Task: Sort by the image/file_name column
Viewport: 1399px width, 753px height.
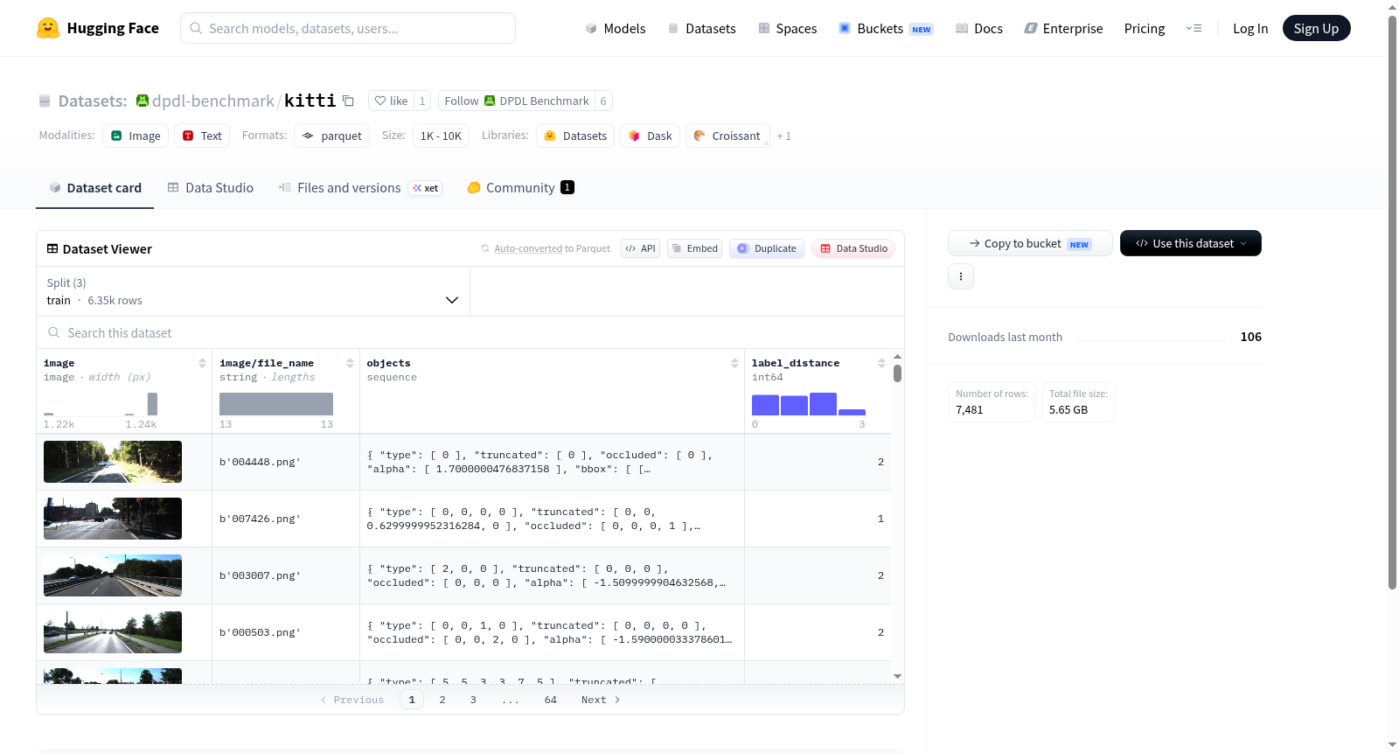Action: 350,363
